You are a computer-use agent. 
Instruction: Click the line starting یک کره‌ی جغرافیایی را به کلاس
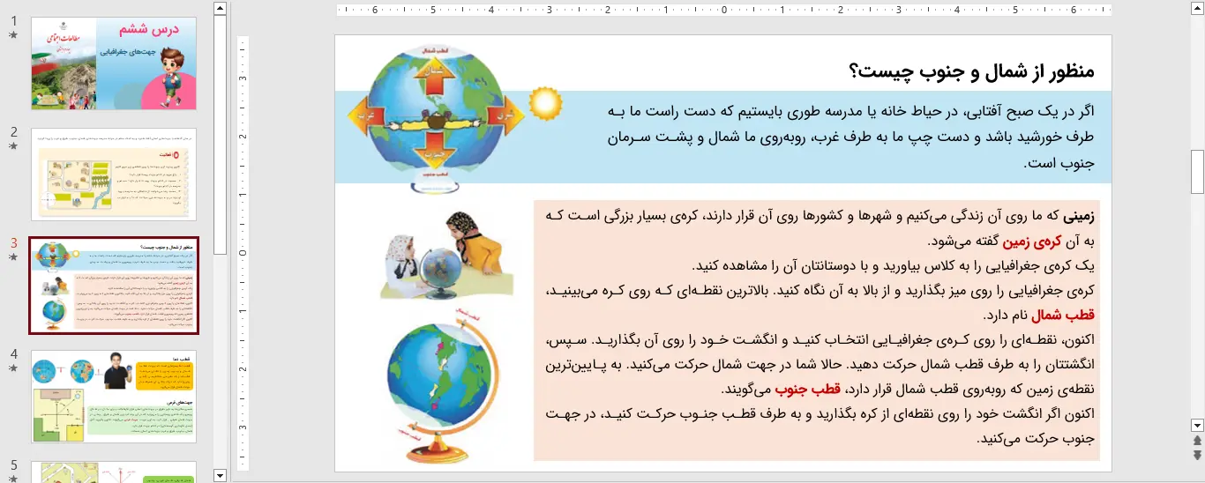pos(894,265)
